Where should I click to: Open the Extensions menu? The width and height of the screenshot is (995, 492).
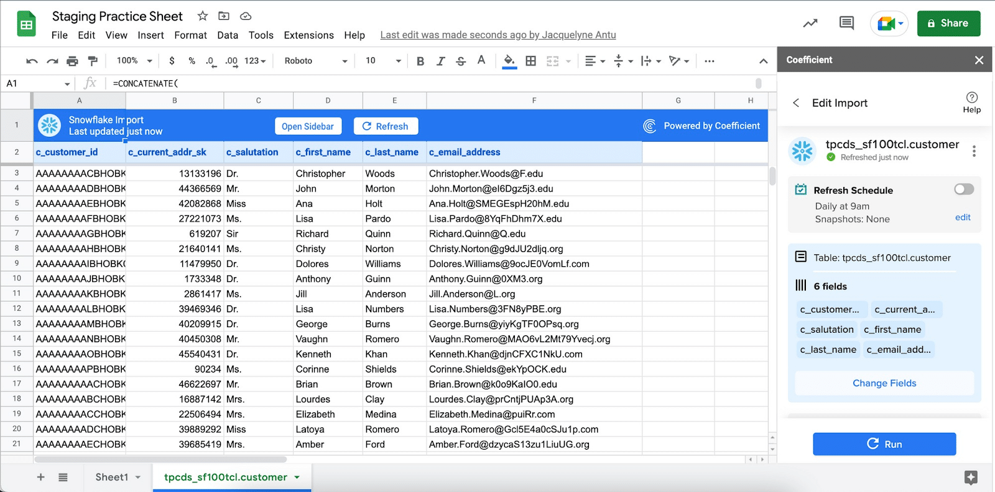[308, 35]
